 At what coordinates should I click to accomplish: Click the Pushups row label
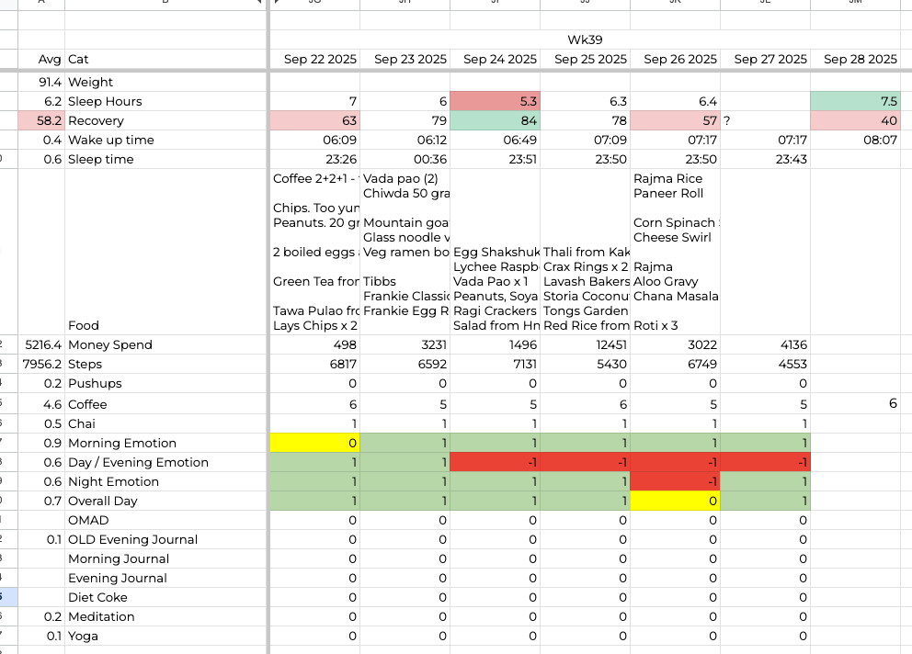pos(165,383)
